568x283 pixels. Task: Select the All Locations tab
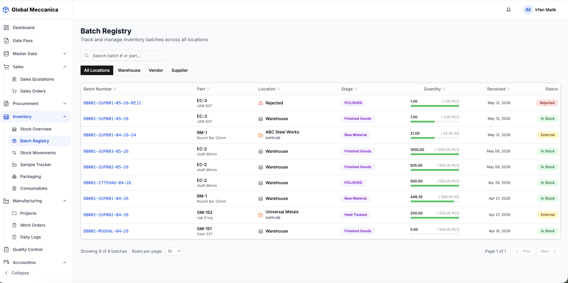(x=97, y=70)
